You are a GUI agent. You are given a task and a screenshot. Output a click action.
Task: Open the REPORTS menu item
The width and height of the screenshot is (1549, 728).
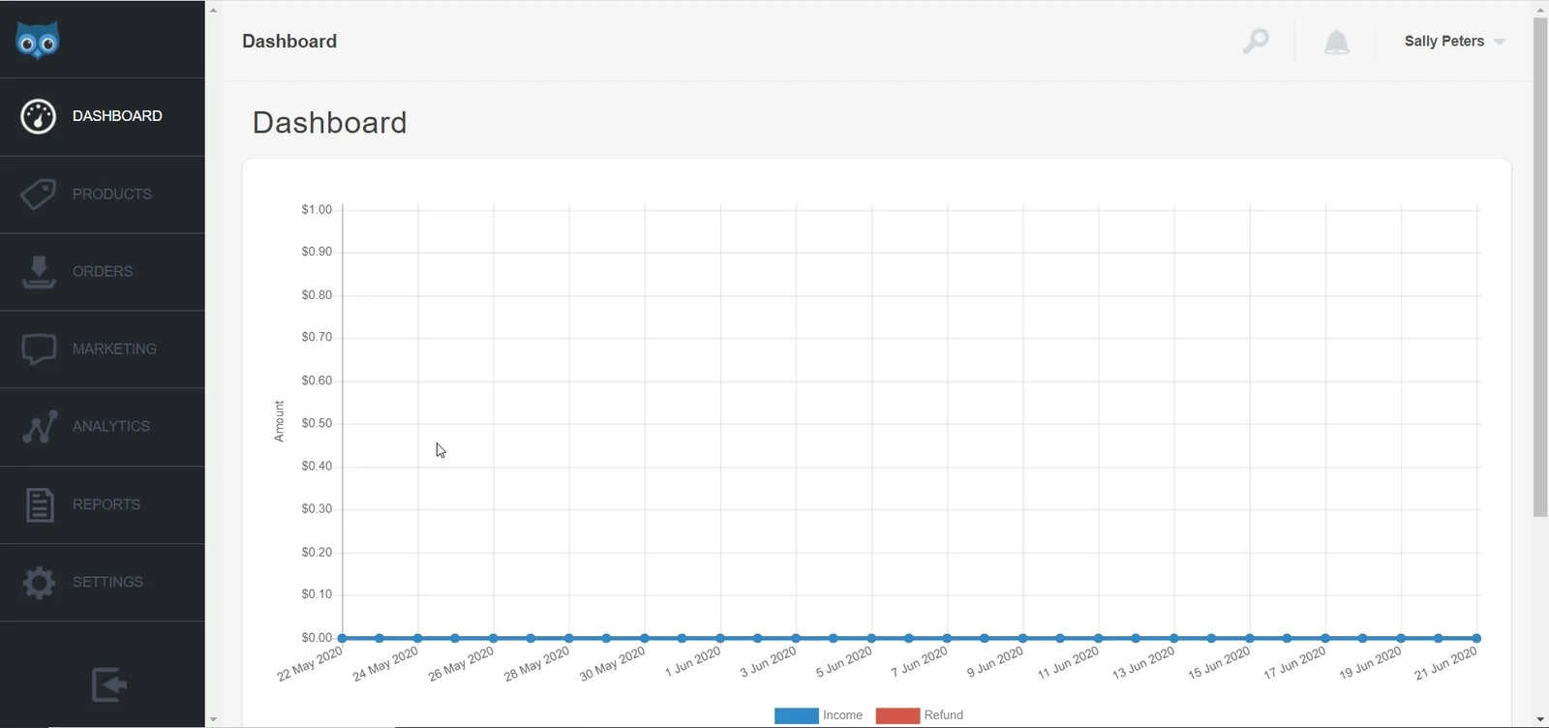tap(103, 505)
